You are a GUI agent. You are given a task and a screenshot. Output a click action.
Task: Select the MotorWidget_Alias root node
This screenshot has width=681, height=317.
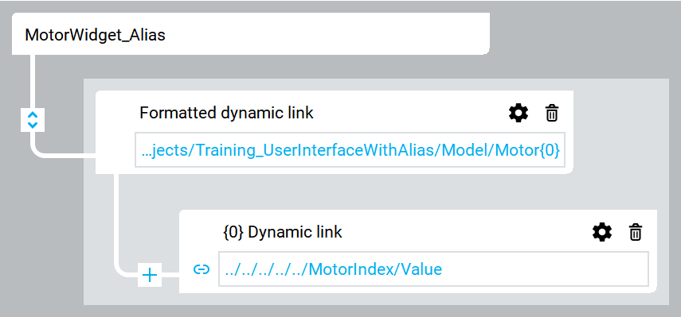(x=251, y=34)
